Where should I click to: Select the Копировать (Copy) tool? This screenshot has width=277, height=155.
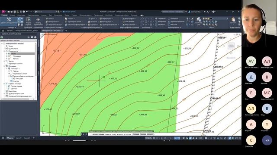161,22
